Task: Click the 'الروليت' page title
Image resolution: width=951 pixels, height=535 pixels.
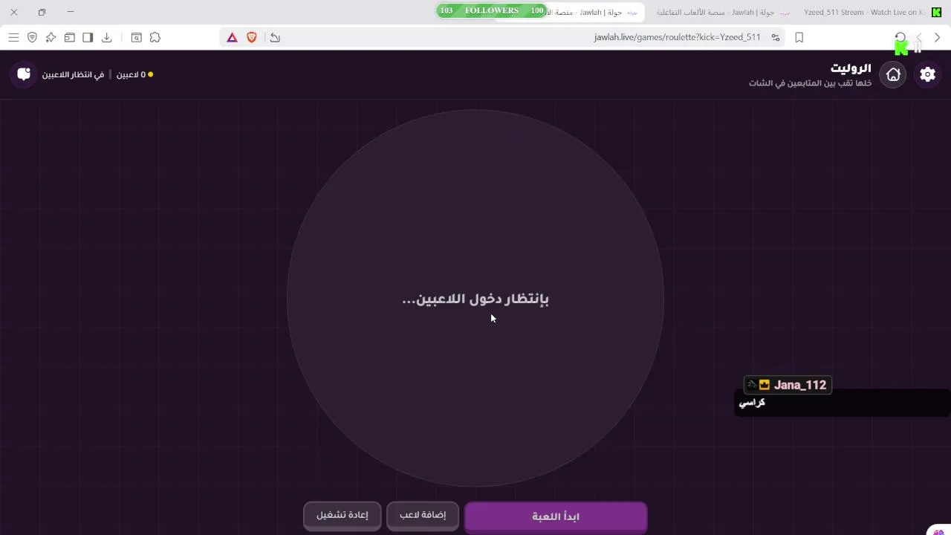Action: pos(851,68)
